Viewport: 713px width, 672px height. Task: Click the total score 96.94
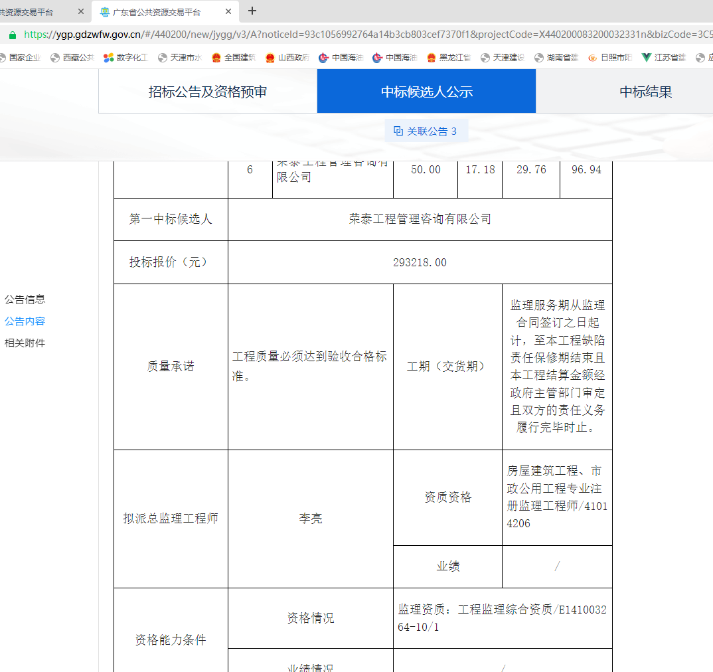pyautogui.click(x=586, y=170)
